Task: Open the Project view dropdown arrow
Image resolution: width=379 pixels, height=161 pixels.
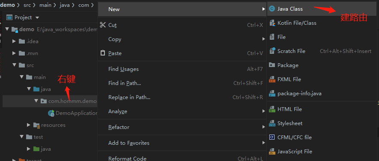Action: tap(37, 18)
